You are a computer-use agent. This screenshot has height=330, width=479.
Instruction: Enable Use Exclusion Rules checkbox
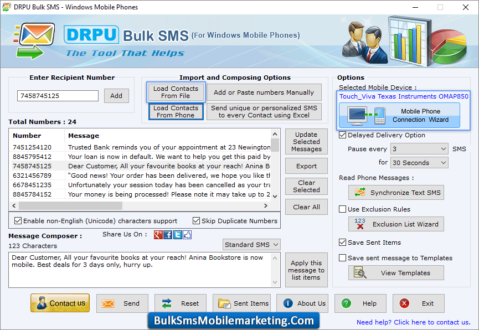tap(342, 209)
